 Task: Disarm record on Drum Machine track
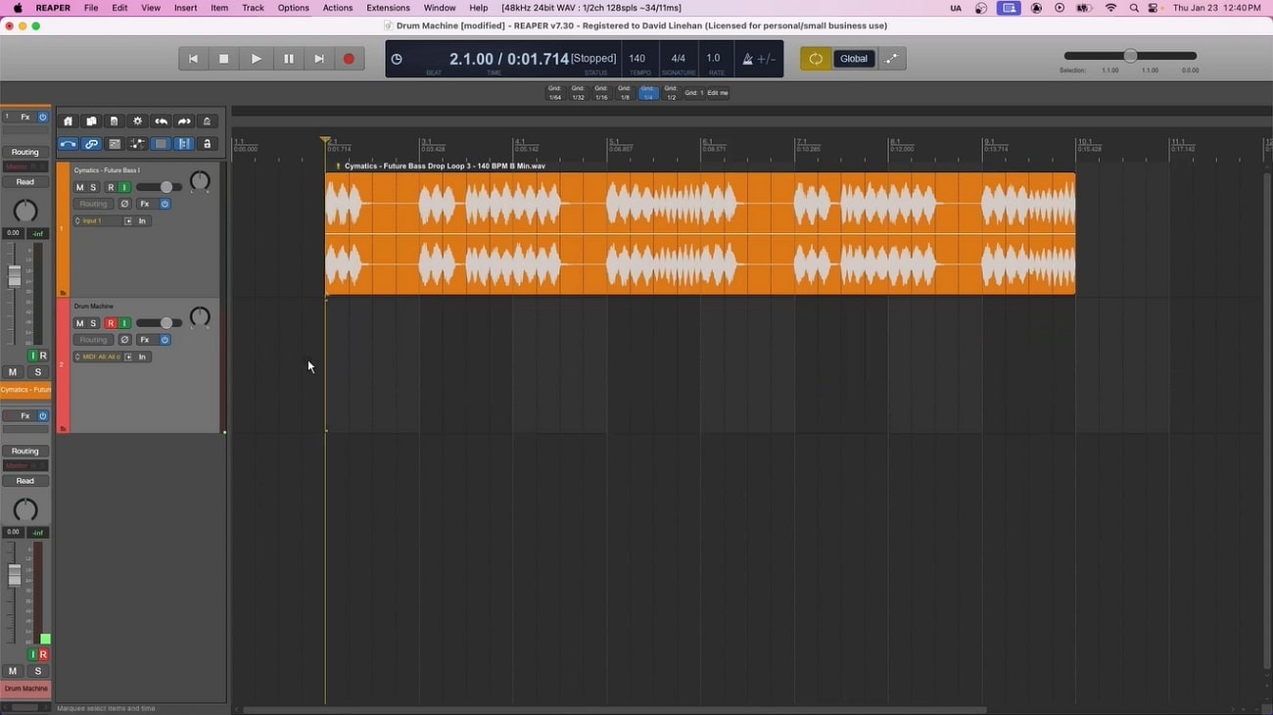pos(111,323)
